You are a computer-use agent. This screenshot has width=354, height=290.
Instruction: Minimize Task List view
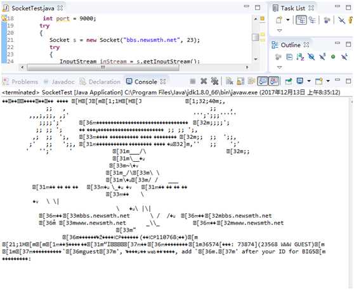tap(338, 6)
